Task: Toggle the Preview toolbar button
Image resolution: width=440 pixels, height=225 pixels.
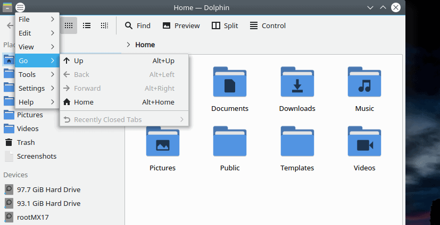Action: 181,26
